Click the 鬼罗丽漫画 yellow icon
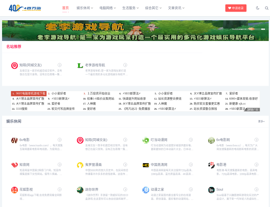 click(80, 165)
